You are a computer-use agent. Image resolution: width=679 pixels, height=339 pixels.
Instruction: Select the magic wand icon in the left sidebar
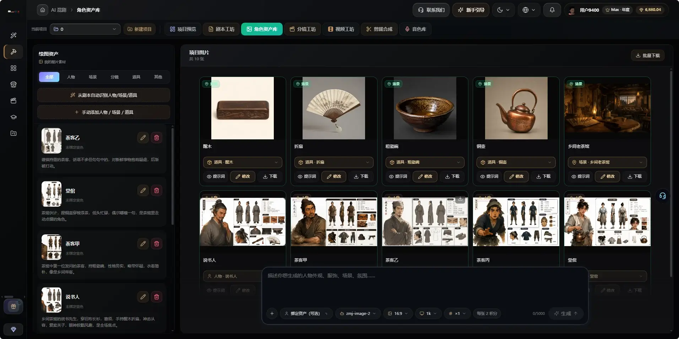[13, 35]
